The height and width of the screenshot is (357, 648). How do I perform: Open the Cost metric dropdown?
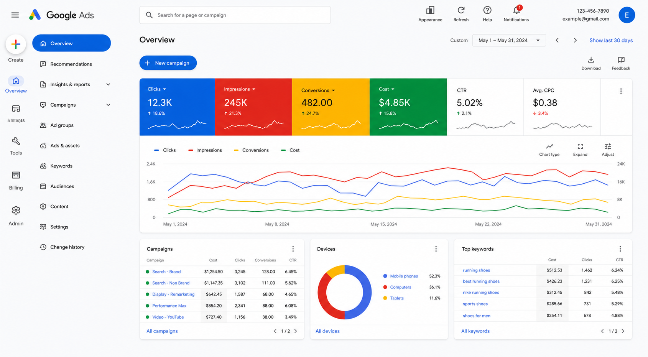(x=386, y=89)
